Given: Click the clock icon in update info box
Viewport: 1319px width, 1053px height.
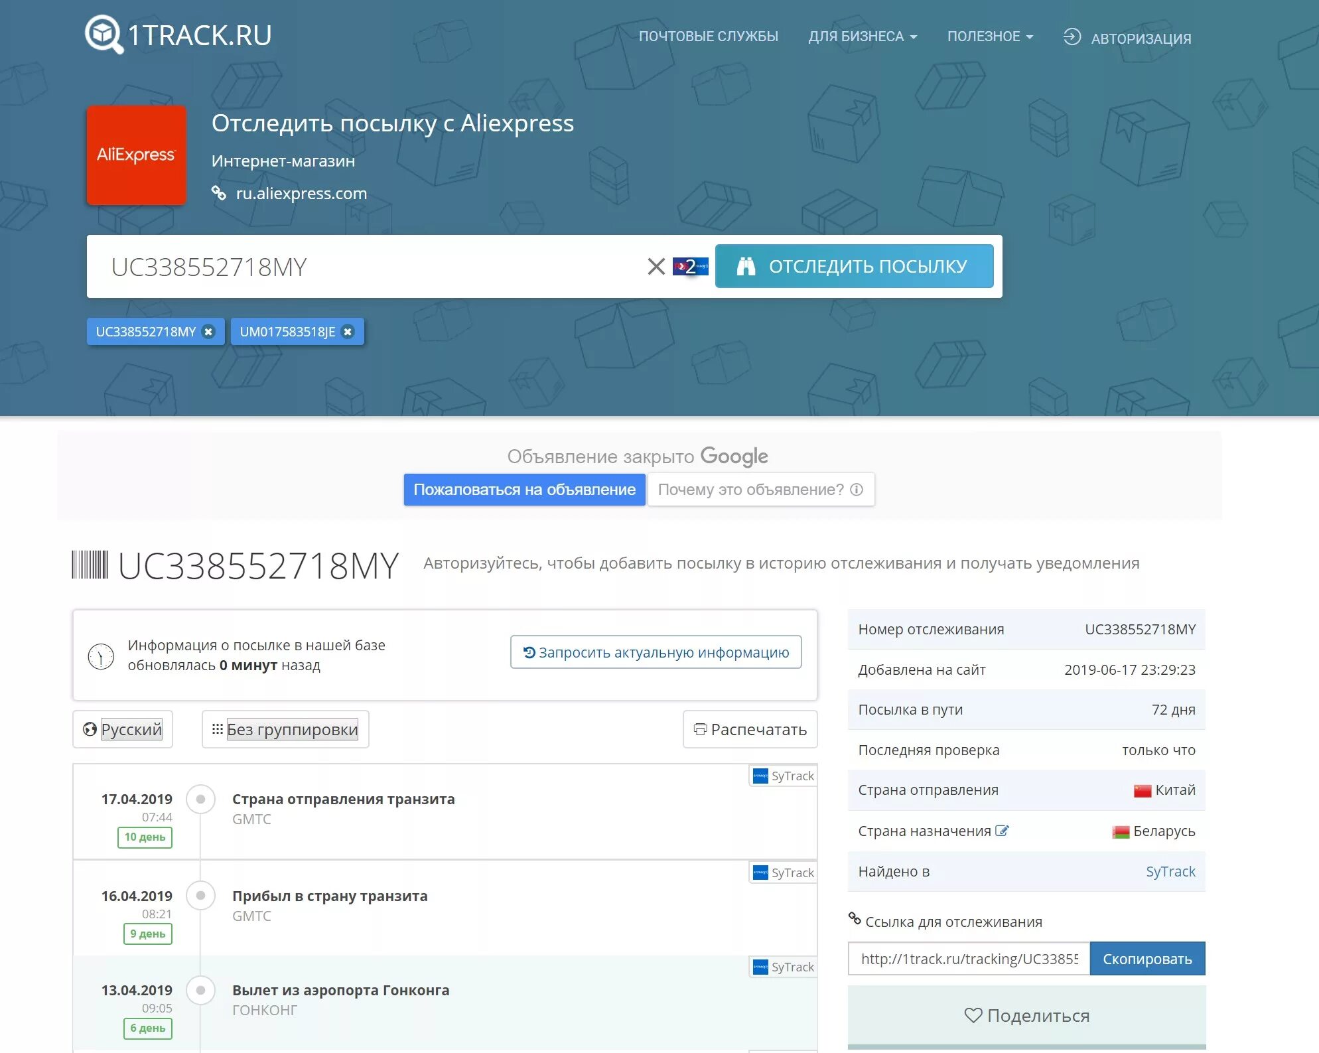Looking at the screenshot, I should [101, 656].
